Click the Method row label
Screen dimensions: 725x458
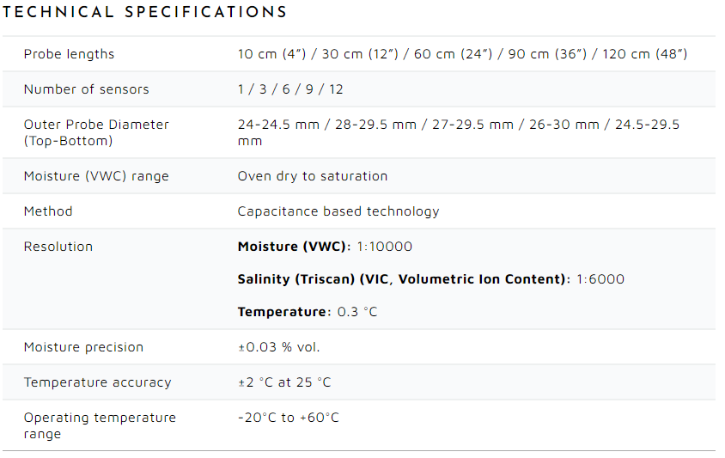tap(48, 211)
